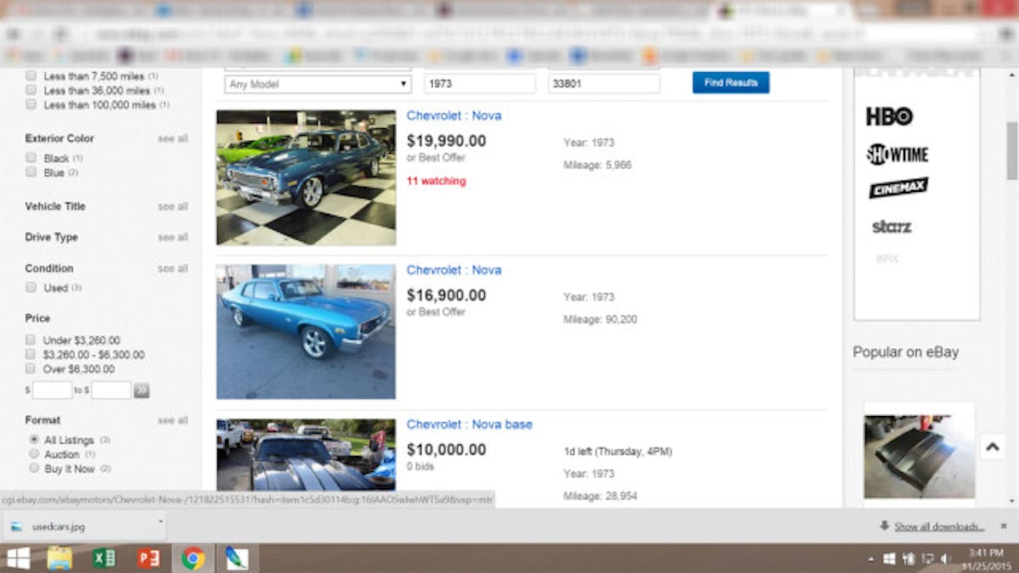Screen dimensions: 1019x573
Task: Click the Cinemax channel logo
Action: [897, 188]
